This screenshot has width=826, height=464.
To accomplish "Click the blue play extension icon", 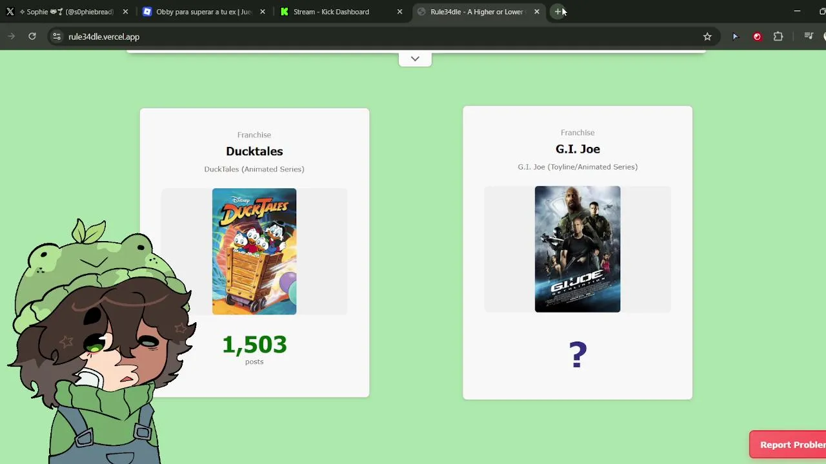I will coord(735,37).
